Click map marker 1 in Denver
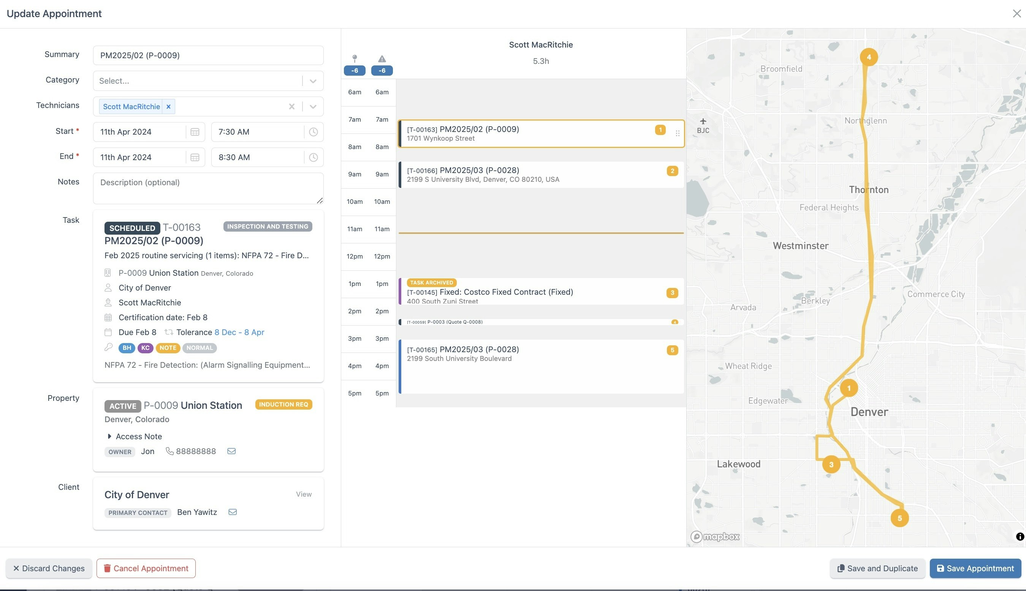The height and width of the screenshot is (591, 1026). 849,388
